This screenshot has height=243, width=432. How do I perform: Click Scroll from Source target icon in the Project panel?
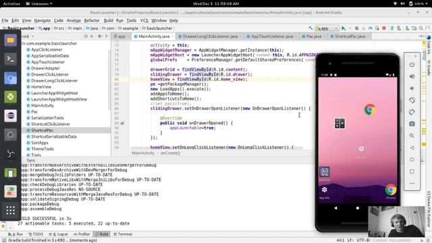point(86,36)
